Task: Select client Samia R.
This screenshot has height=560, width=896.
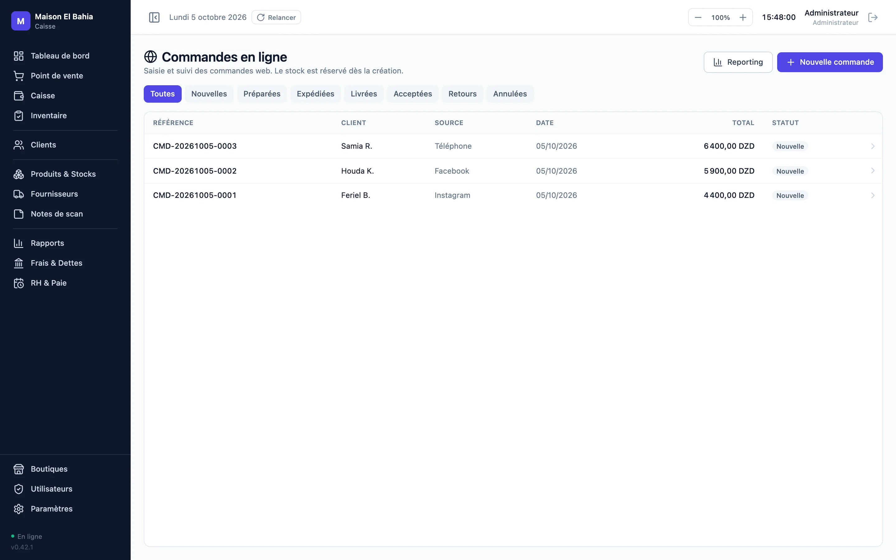Action: 357,146
